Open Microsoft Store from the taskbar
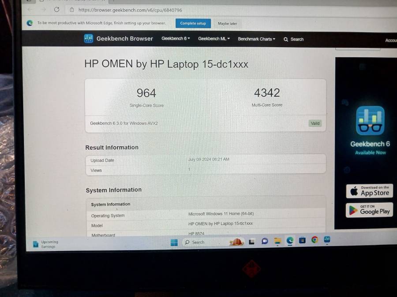397x297 pixels. pyautogui.click(x=302, y=240)
